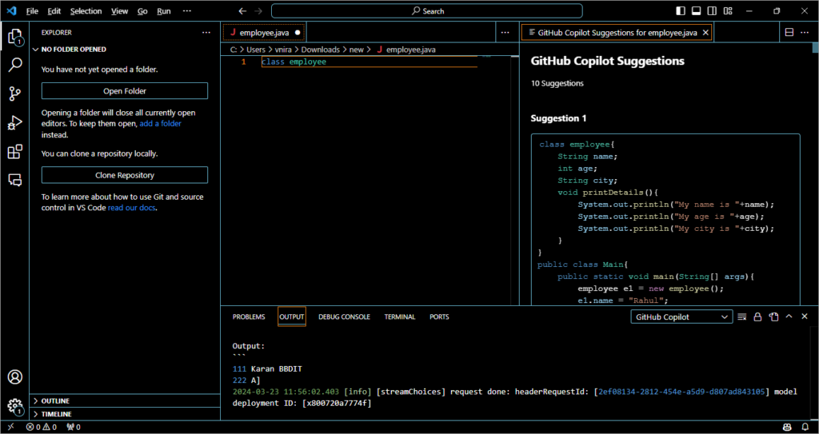The image size is (819, 434).
Task: Open the Source Control view
Action: pos(14,94)
